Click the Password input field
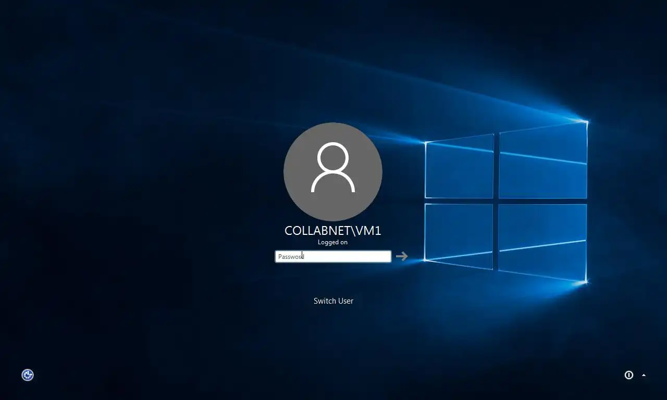 pyautogui.click(x=333, y=256)
